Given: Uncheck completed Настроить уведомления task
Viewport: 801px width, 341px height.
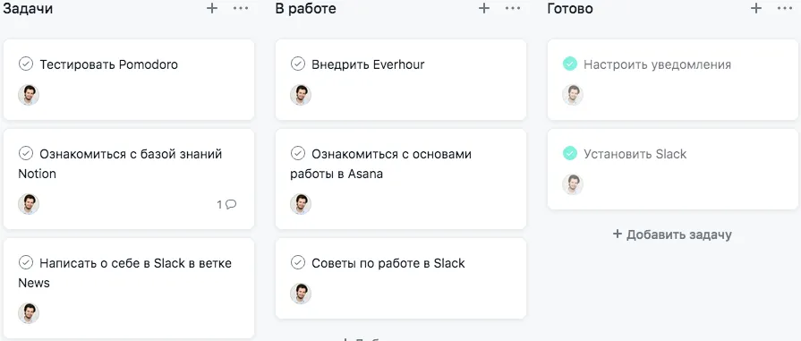Looking at the screenshot, I should [569, 64].
